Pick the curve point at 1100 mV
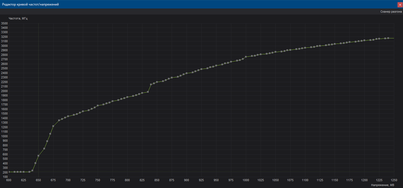403x188 pixels. [305, 48]
